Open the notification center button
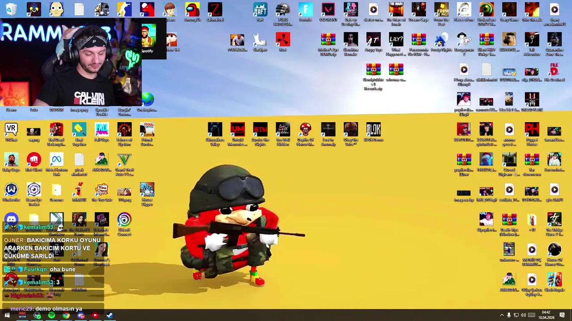The width and height of the screenshot is (572, 321). point(562,316)
